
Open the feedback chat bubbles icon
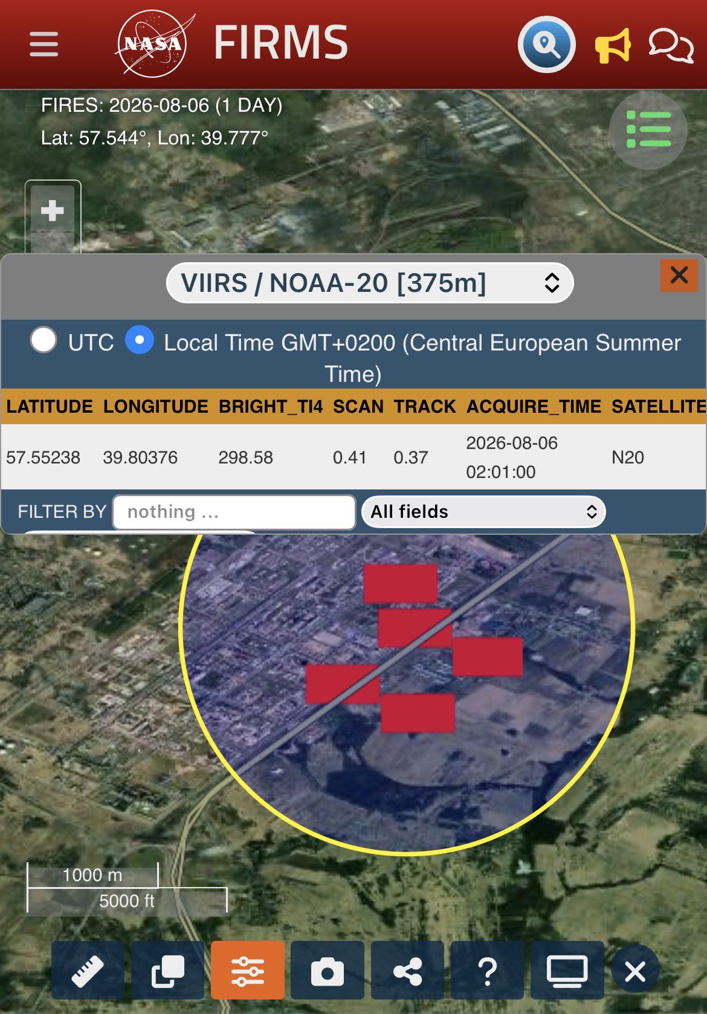click(671, 45)
